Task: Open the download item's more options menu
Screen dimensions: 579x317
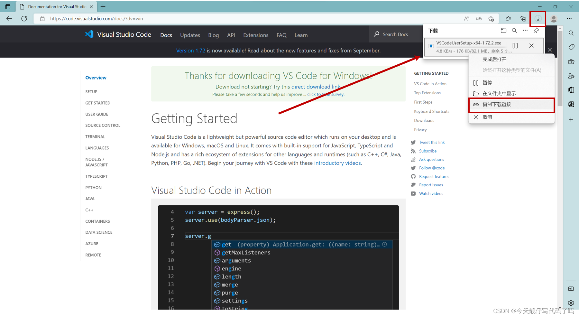Action: [525, 31]
